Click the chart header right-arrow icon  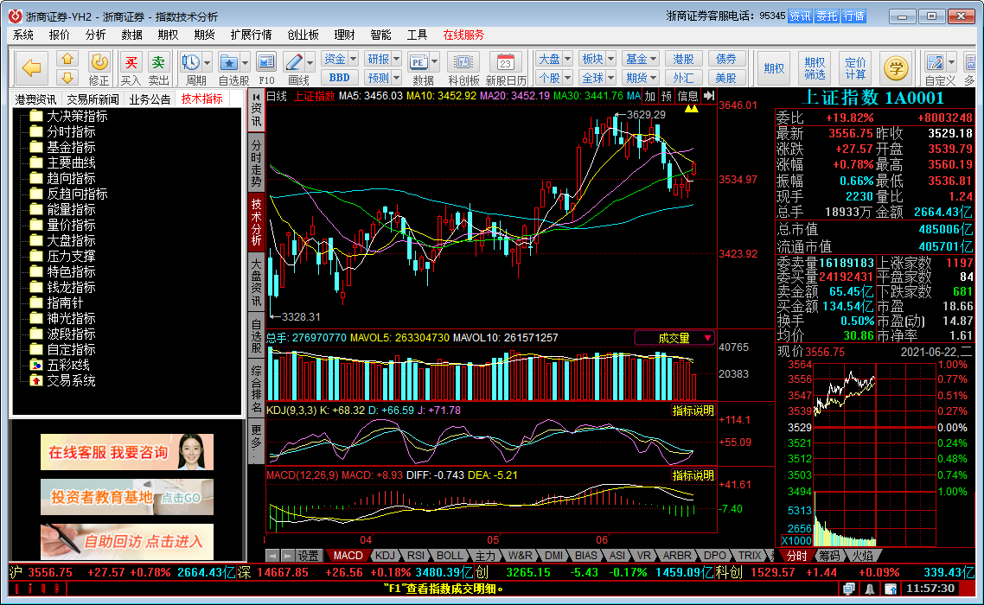point(708,95)
